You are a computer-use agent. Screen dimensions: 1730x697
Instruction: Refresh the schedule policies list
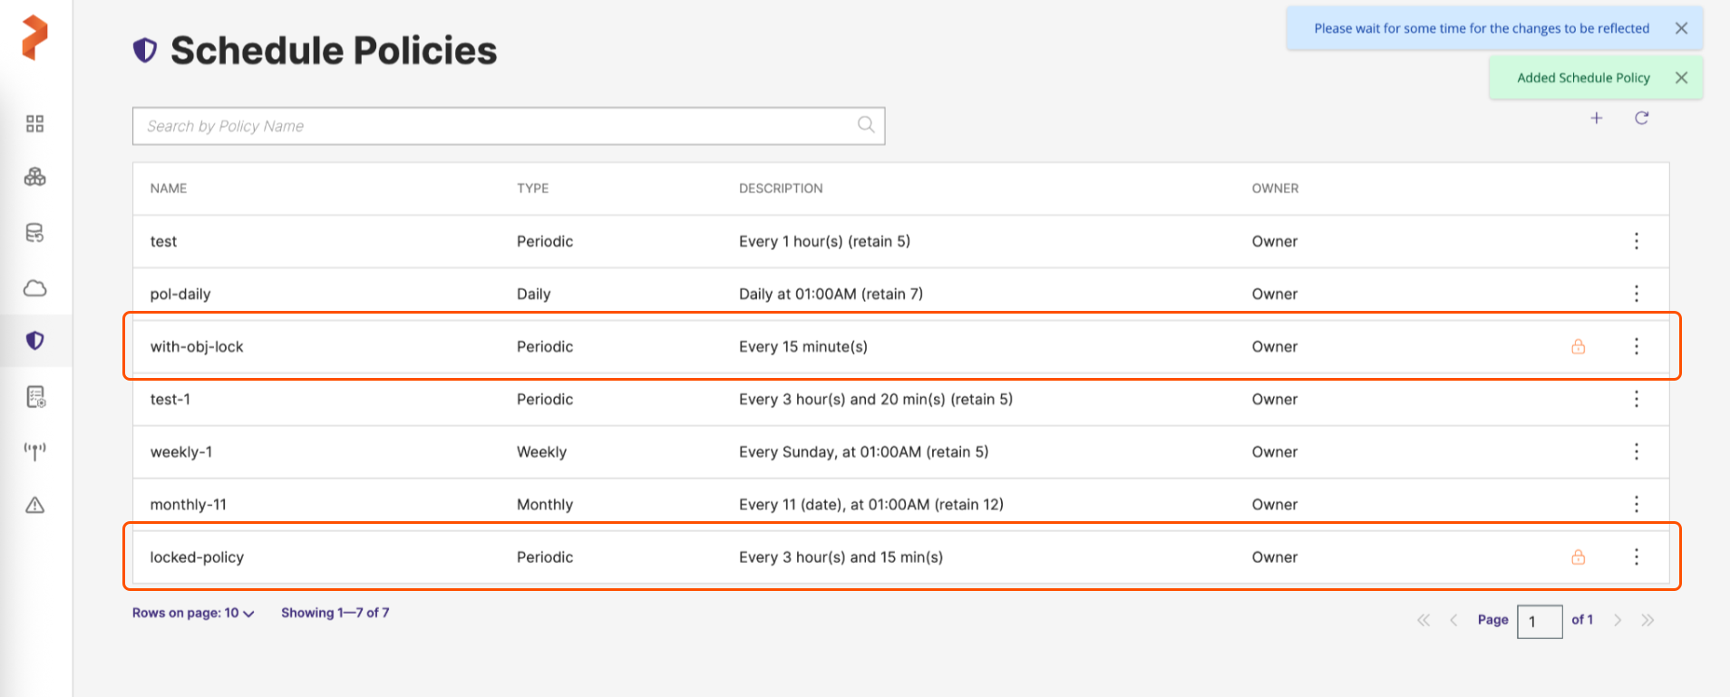coord(1641,119)
